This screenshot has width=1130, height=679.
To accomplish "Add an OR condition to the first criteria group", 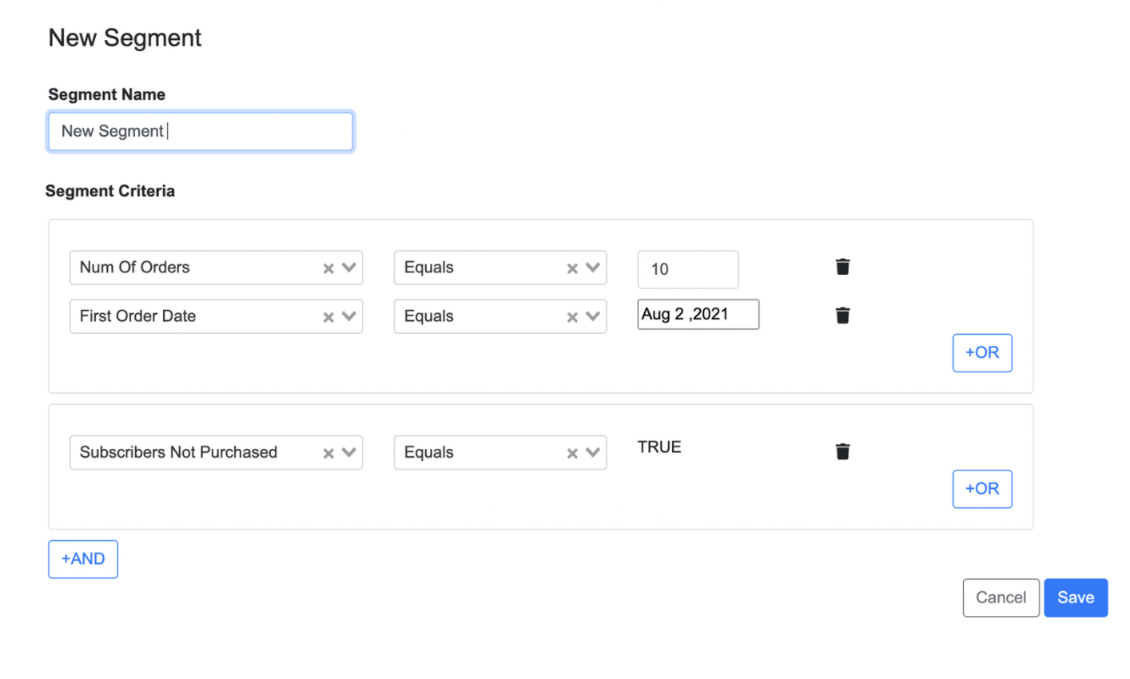I will pos(982,353).
